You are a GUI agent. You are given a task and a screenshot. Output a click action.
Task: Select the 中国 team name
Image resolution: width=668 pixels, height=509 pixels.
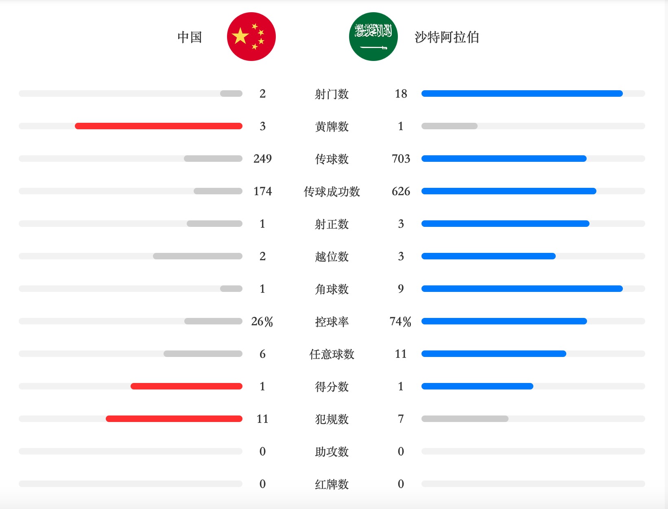190,37
